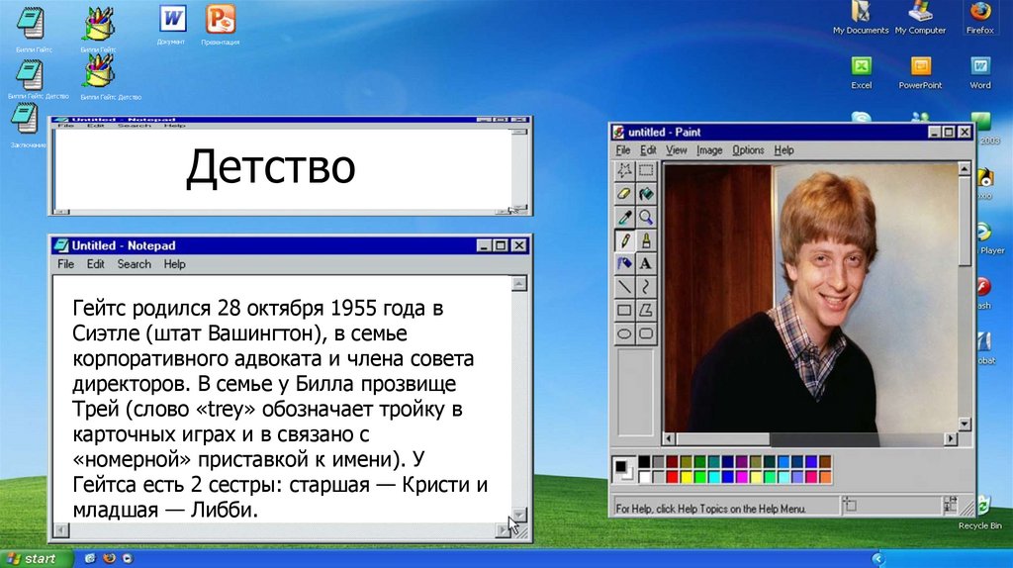Pick the brown color swatch

point(825,461)
